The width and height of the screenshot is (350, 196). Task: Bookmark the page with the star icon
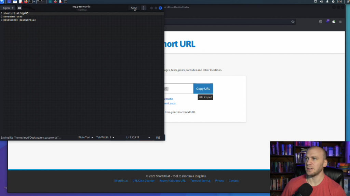pos(293,22)
